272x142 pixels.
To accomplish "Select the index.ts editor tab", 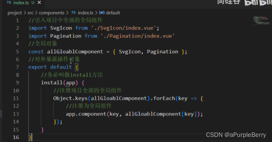I will (23, 3).
